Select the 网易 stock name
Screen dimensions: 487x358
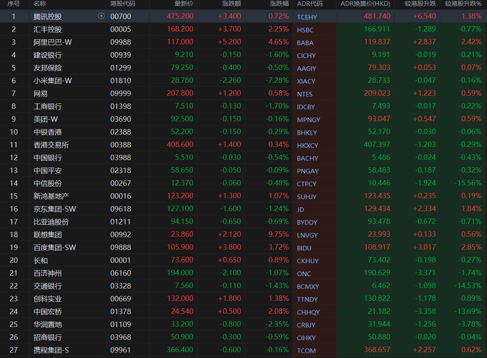click(x=40, y=94)
